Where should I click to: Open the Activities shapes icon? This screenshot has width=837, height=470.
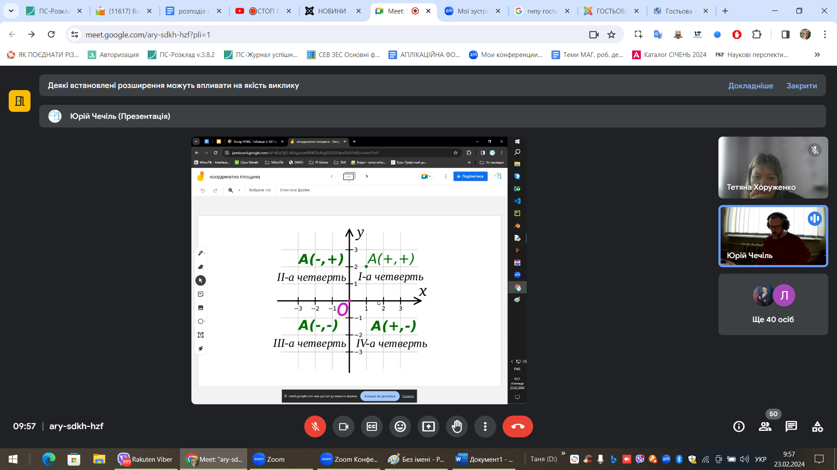[817, 426]
